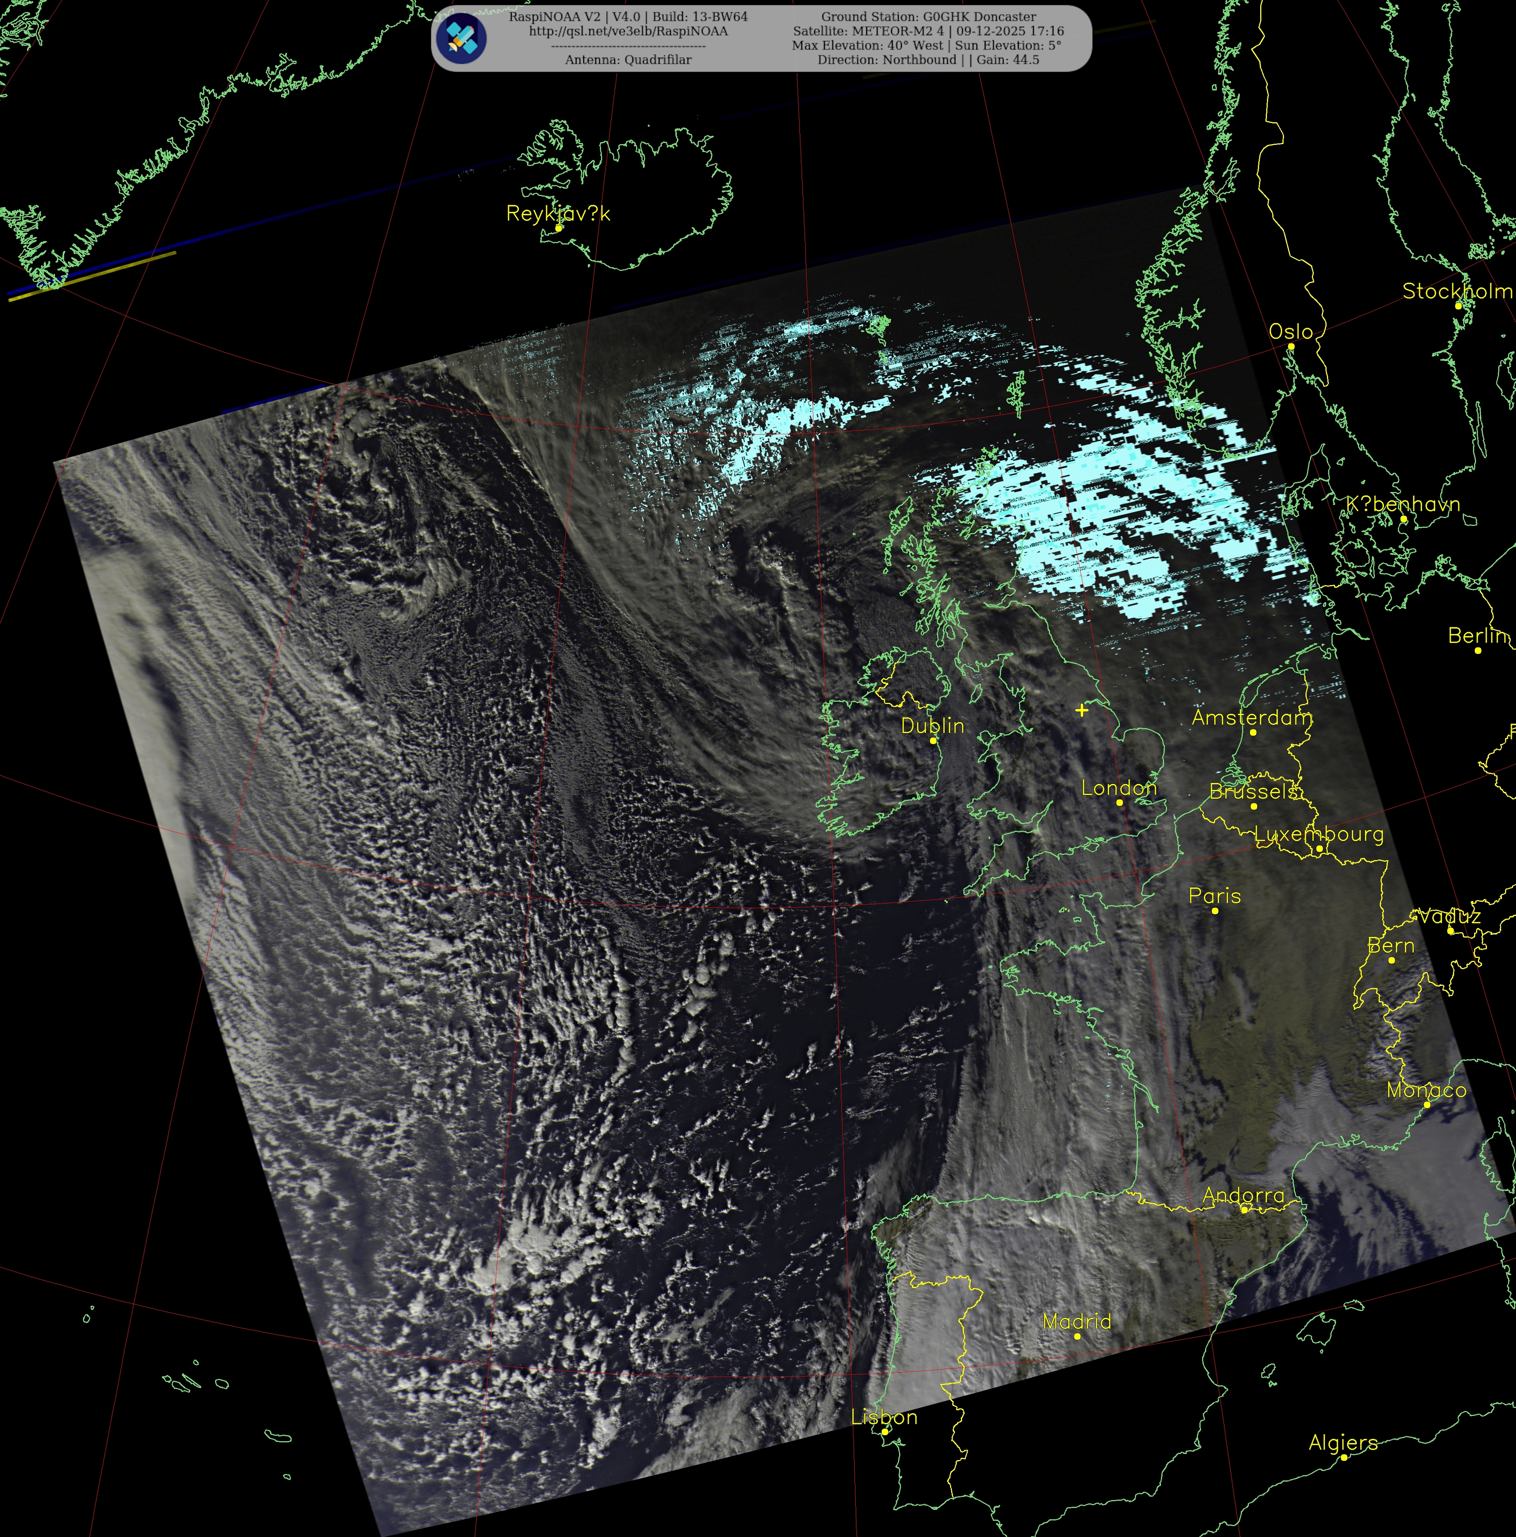
Task: Click the Bern city label
Action: (1391, 946)
